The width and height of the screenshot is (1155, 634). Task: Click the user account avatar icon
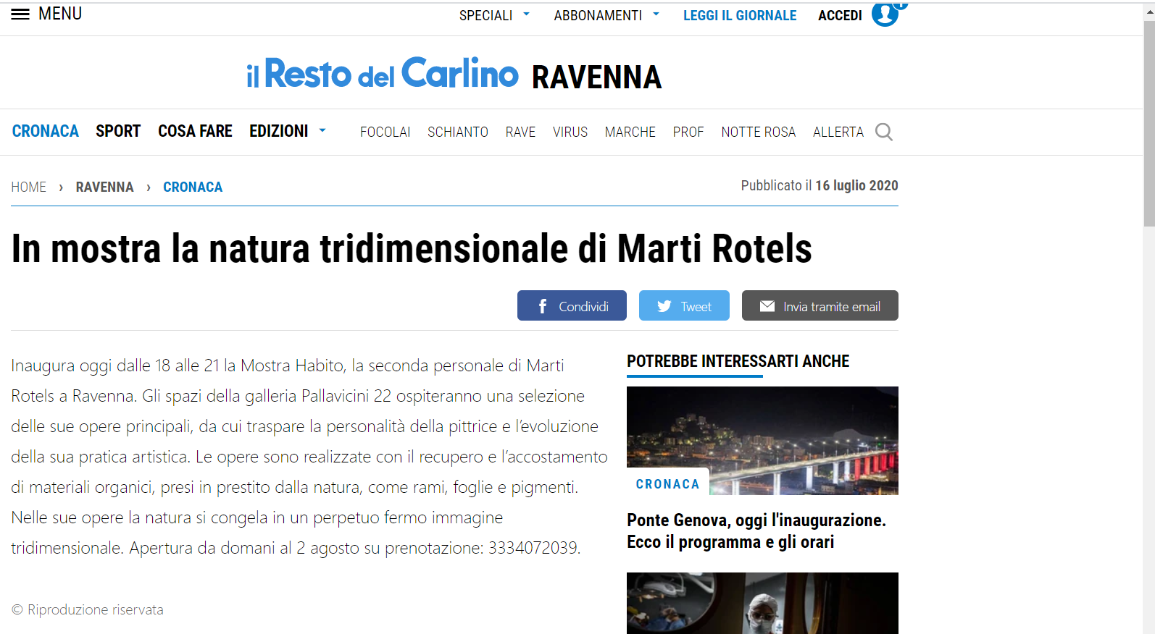click(x=885, y=14)
